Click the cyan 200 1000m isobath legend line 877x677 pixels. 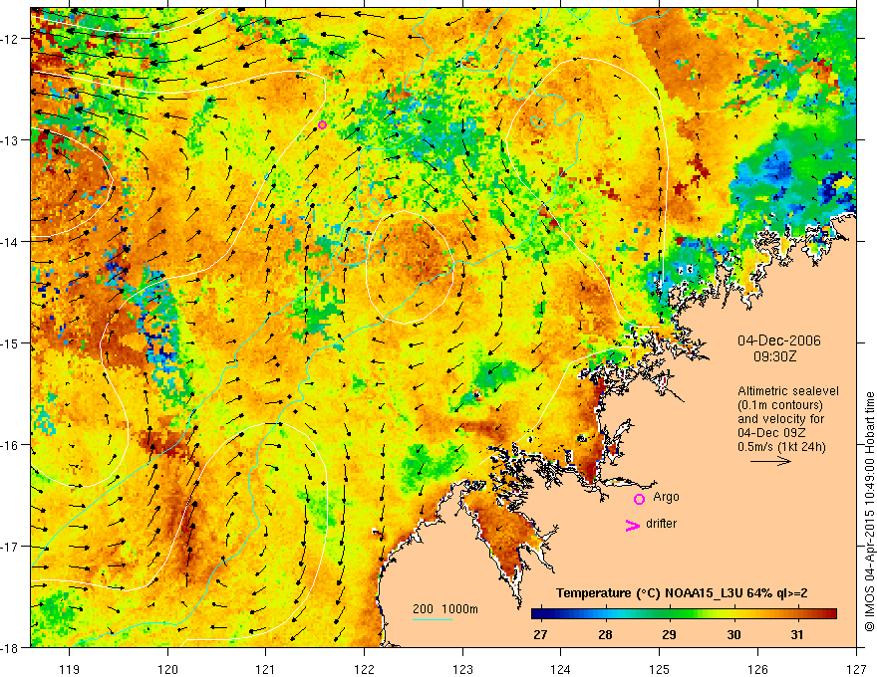(x=433, y=619)
